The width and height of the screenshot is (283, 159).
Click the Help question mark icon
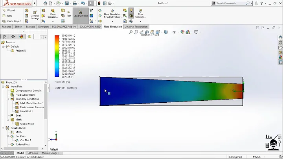click(x=261, y=3)
